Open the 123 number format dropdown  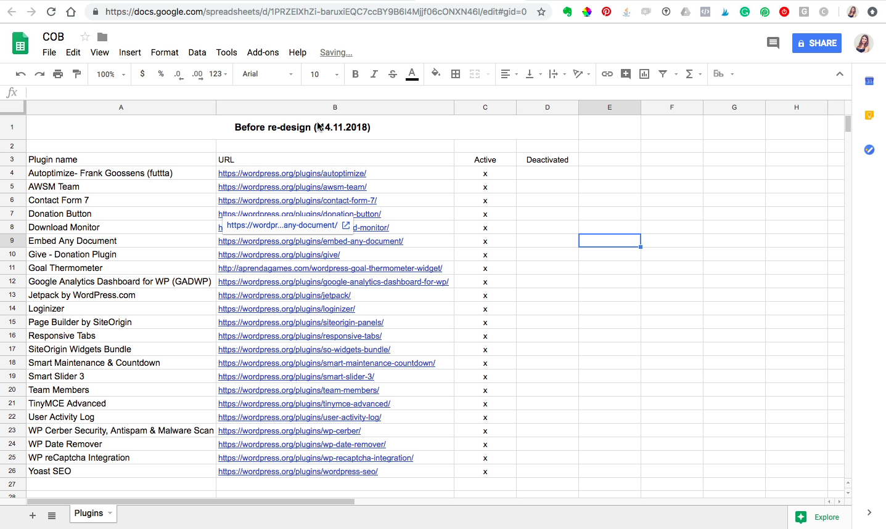[x=218, y=74]
